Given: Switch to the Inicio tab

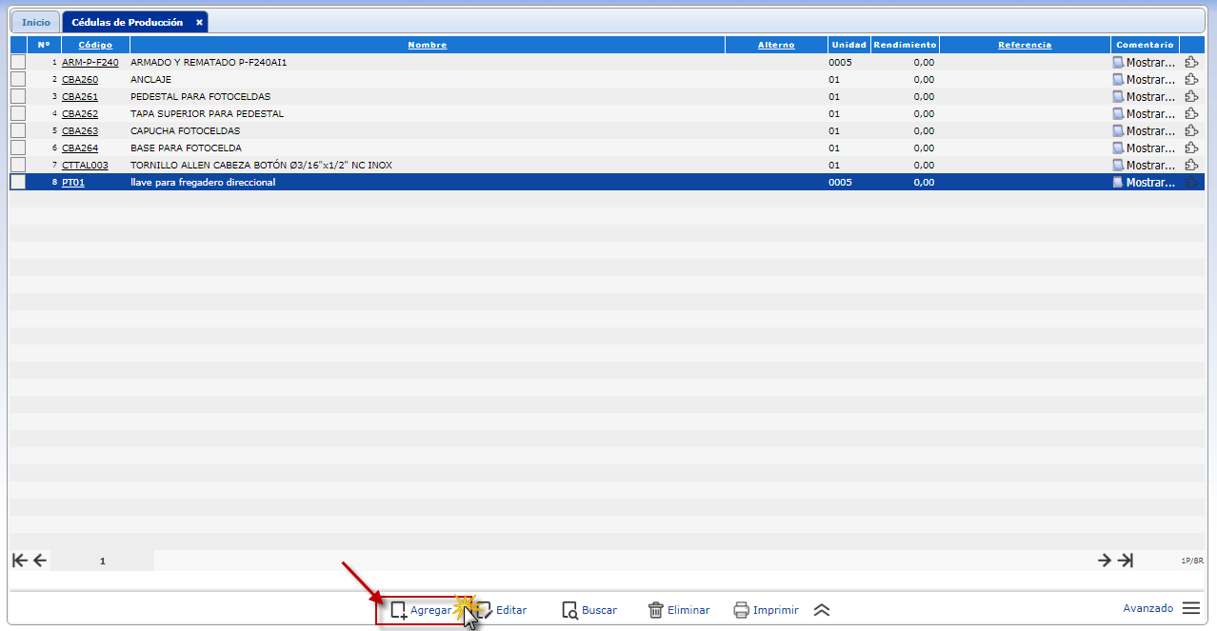Looking at the screenshot, I should point(36,22).
